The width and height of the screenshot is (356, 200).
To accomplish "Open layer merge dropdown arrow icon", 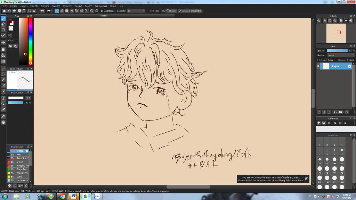I will (x=335, y=112).
